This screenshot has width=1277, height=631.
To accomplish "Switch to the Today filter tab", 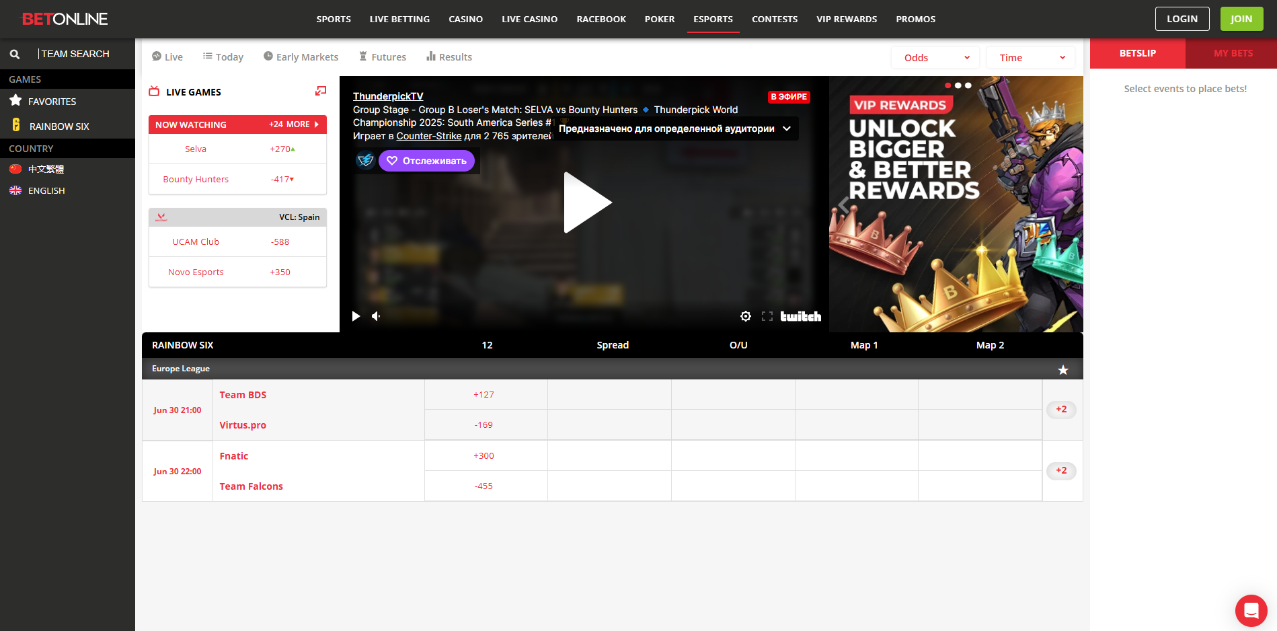I will click(x=223, y=57).
